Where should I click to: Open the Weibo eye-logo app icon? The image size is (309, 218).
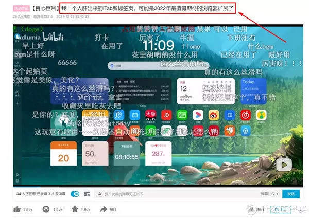click(x=214, y=115)
